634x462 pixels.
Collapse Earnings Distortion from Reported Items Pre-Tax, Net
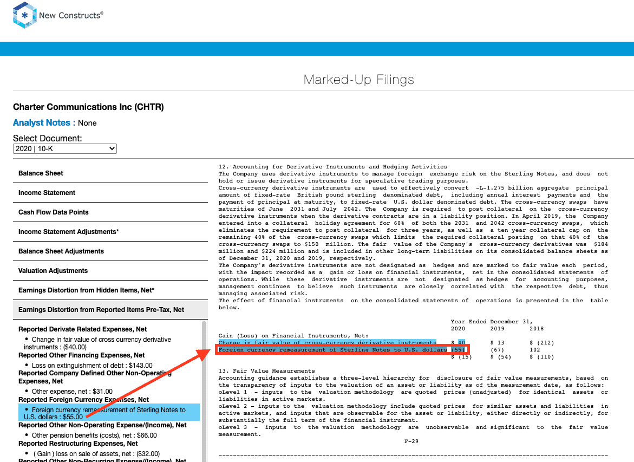[110, 309]
